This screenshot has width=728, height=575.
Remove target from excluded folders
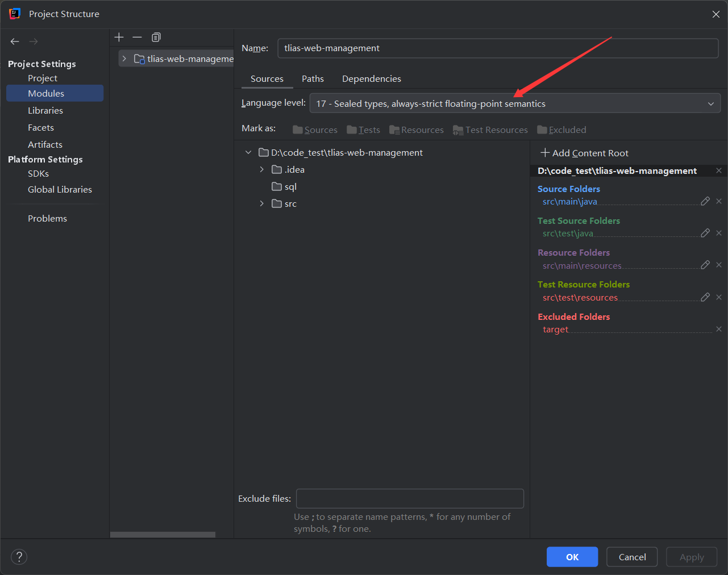pos(719,329)
